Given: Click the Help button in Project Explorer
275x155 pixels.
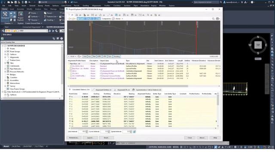Looking at the screenshot, I should click(215, 138).
